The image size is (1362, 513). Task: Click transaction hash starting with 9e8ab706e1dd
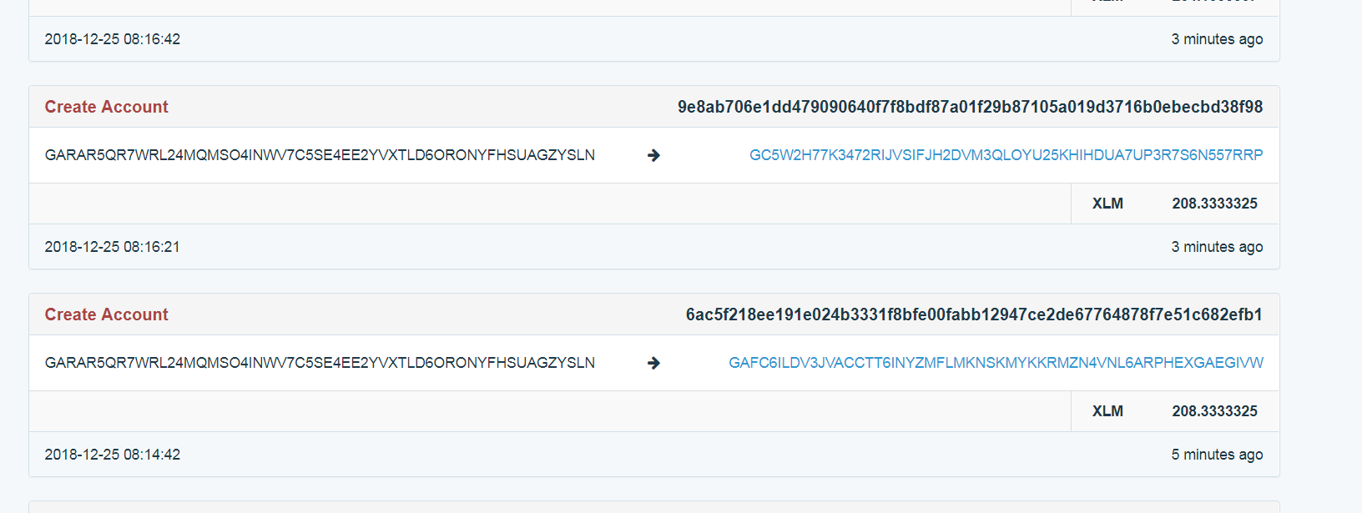pos(970,107)
